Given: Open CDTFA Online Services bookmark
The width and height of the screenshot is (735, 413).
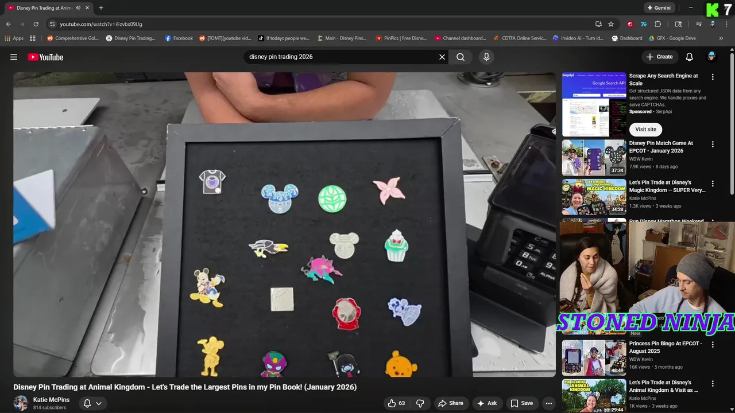Looking at the screenshot, I should click(x=520, y=38).
